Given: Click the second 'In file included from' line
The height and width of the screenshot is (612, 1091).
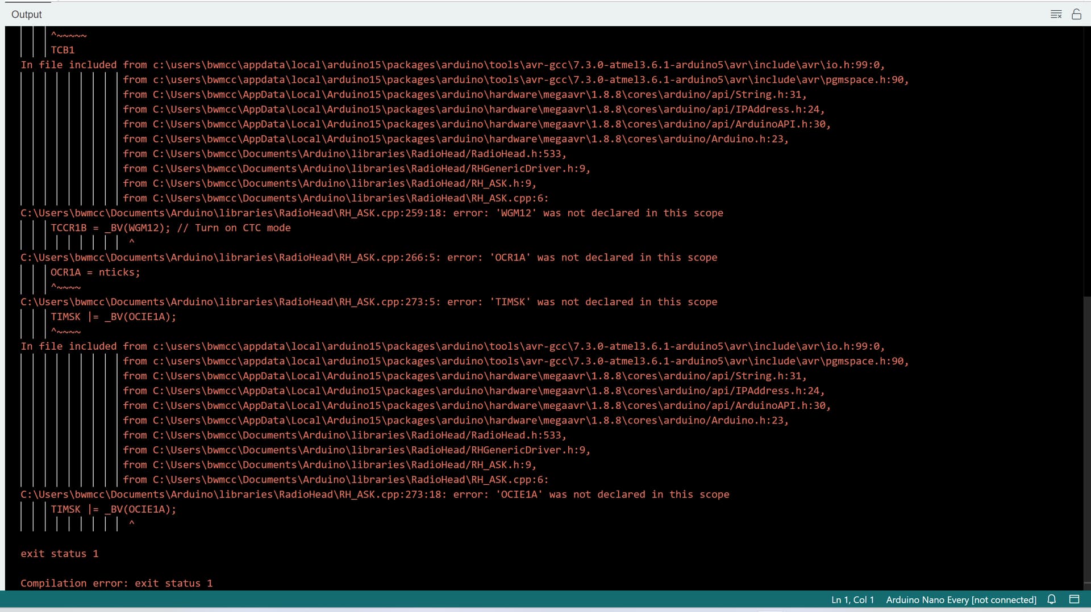Looking at the screenshot, I should pyautogui.click(x=453, y=346).
